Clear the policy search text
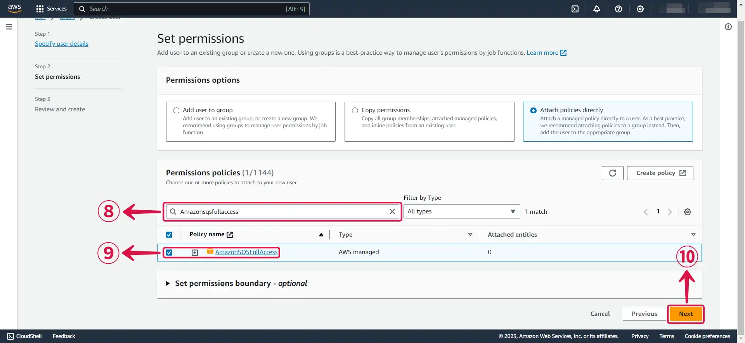This screenshot has width=745, height=343. (x=392, y=211)
